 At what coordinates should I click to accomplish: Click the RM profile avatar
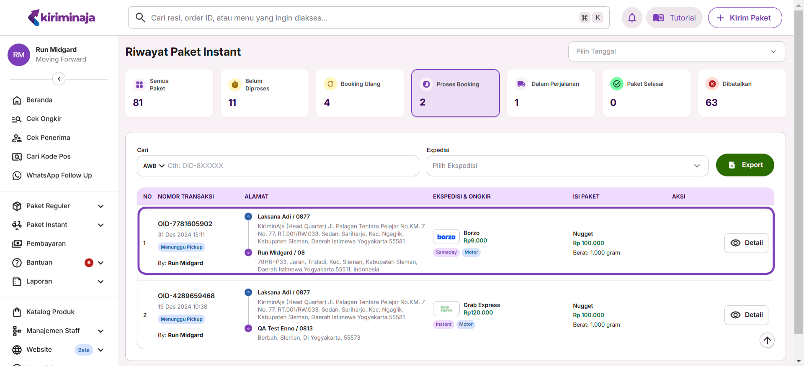pyautogui.click(x=19, y=55)
